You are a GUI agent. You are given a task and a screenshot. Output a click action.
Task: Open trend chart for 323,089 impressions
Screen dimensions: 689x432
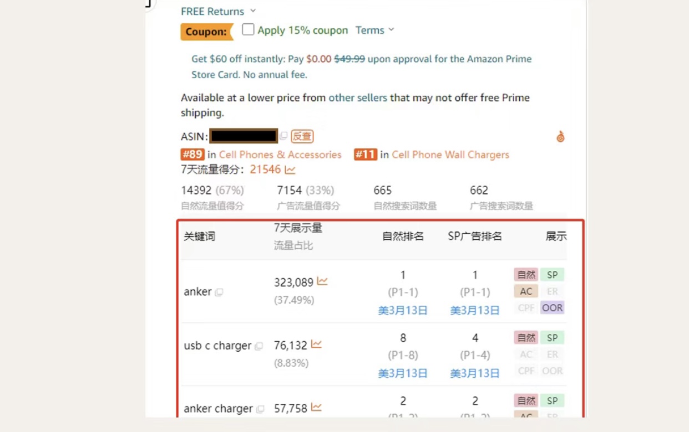click(322, 281)
